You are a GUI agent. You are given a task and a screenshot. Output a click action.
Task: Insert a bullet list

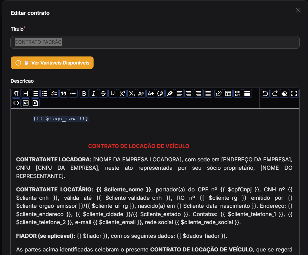(x=35, y=93)
